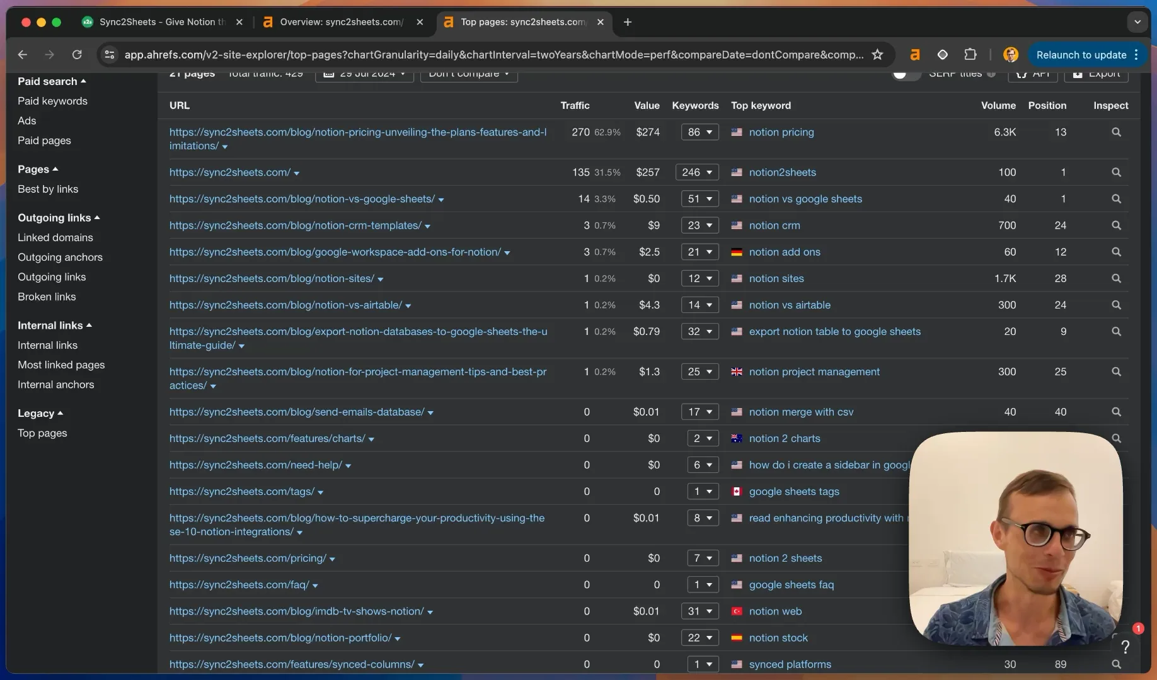This screenshot has width=1157, height=680.
Task: Click the inspect magnifier for notion2sheets
Action: 1116,172
